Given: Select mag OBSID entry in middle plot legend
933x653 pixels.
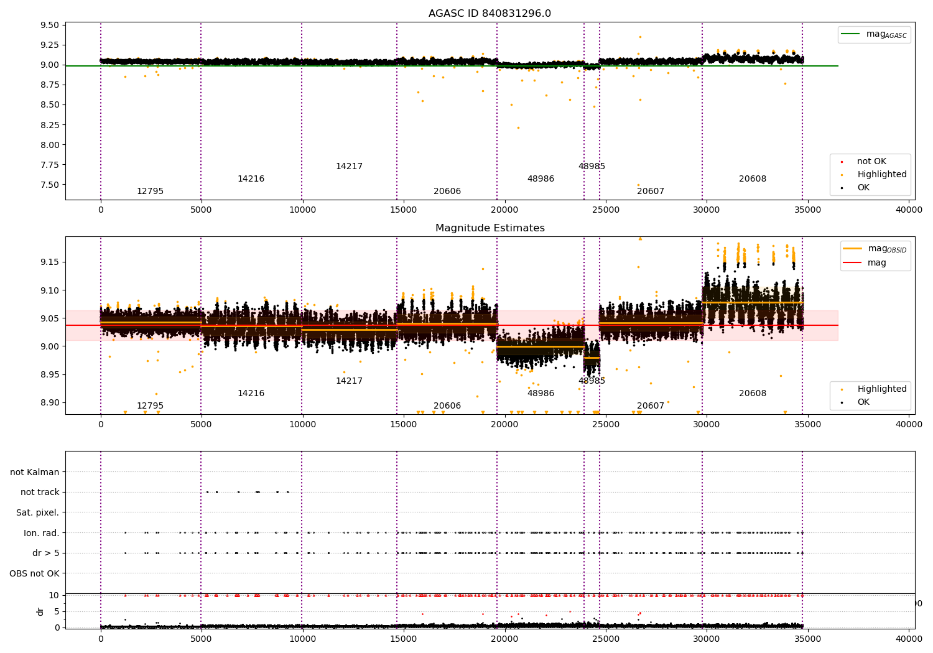Looking at the screenshot, I should click(875, 249).
